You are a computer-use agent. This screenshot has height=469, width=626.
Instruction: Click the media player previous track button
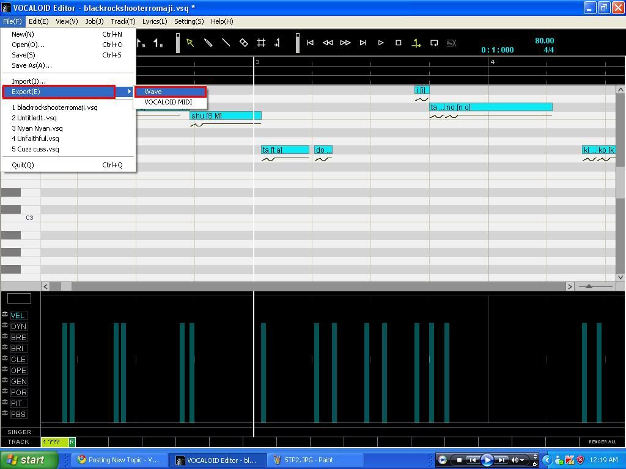point(473,460)
